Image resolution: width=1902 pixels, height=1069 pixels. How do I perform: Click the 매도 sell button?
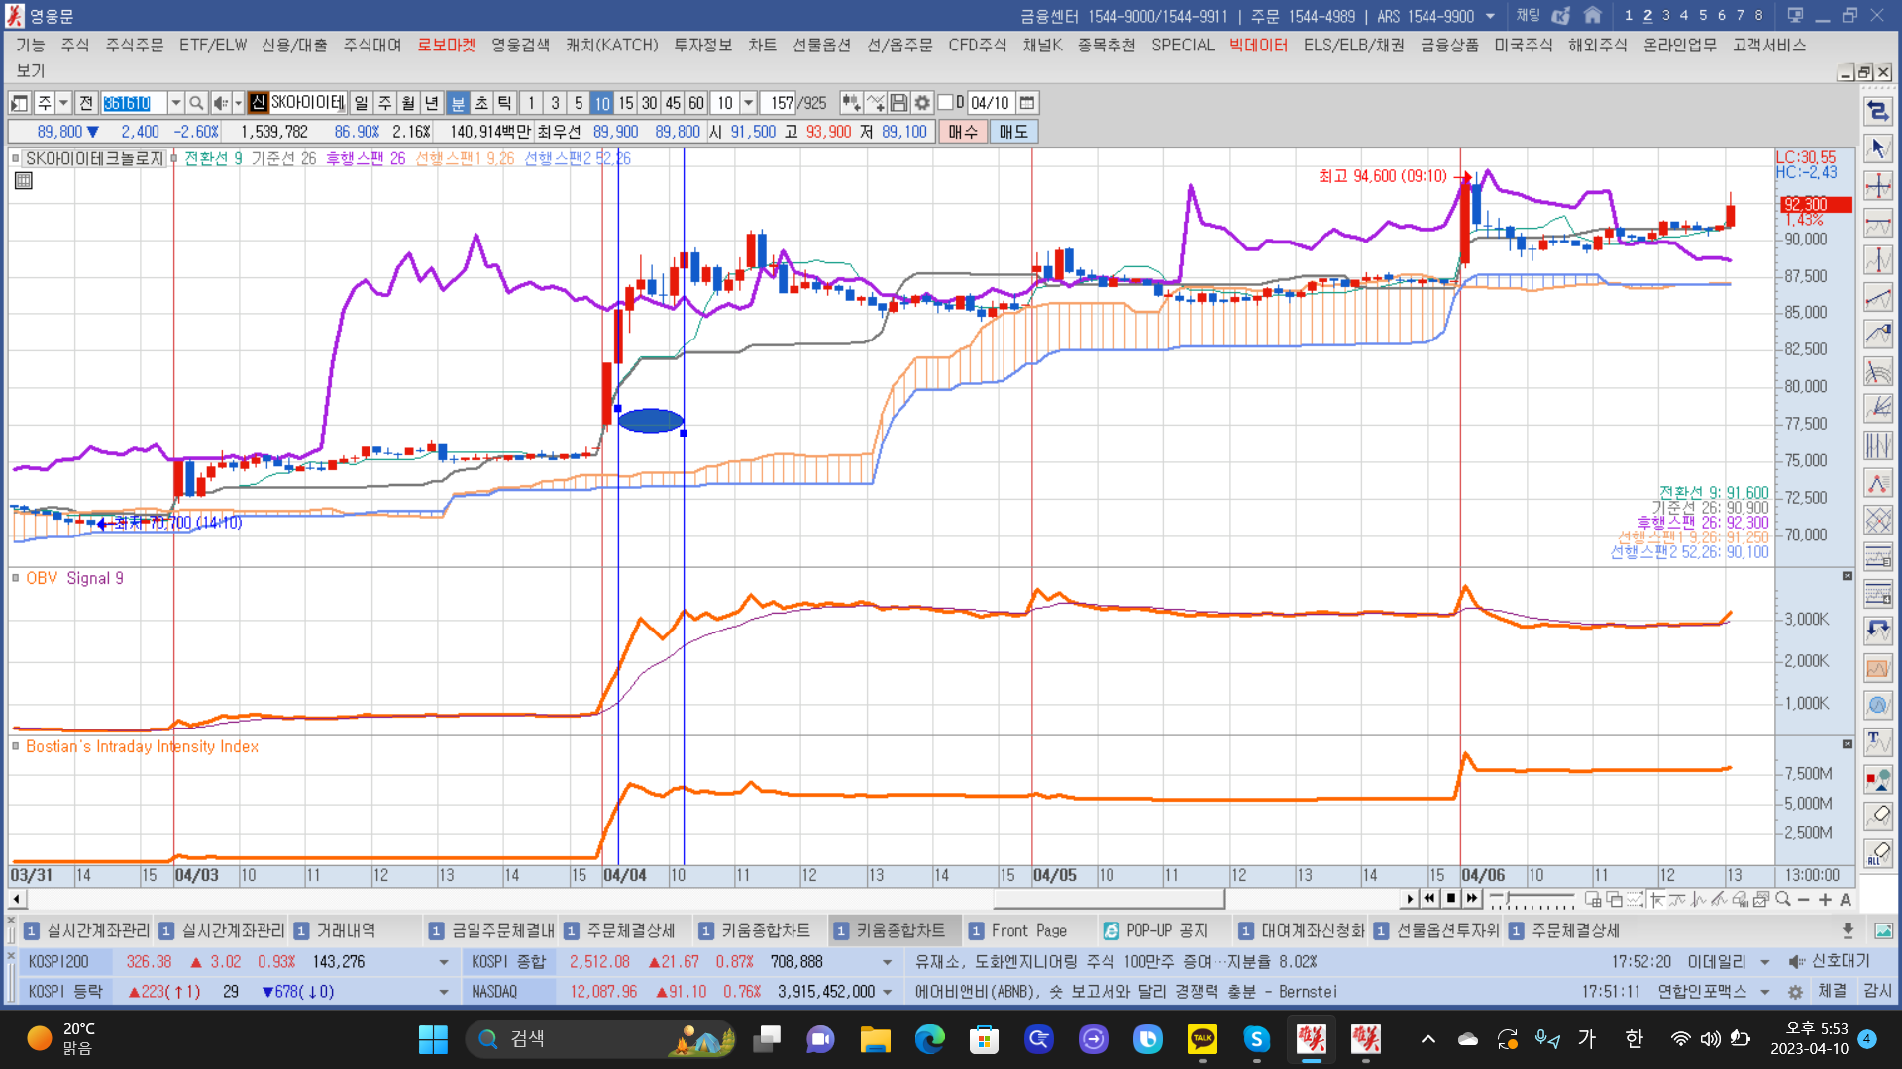tap(1012, 132)
